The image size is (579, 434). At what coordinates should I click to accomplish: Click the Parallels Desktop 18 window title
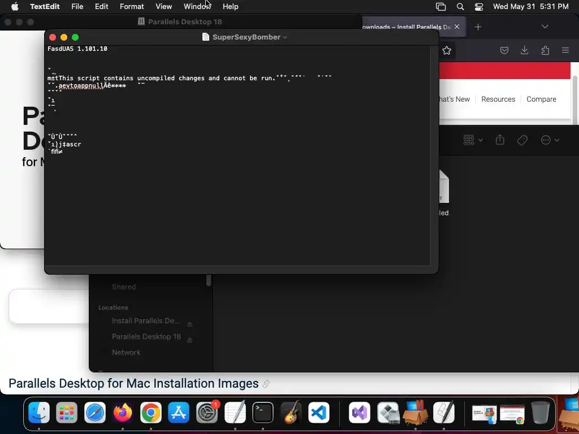[x=185, y=22]
